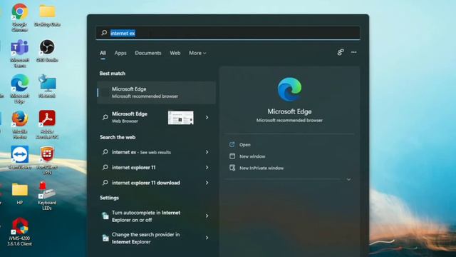Click New window in preview pane
The height and width of the screenshot is (257, 456).
(x=252, y=156)
